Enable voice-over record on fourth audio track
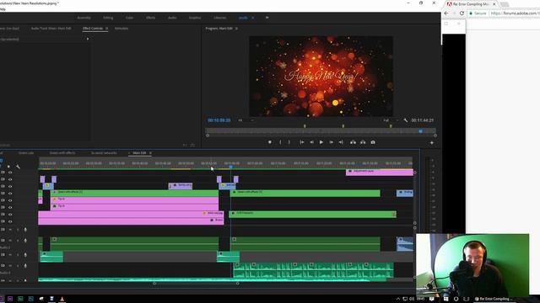The image size is (540, 303). tap(25, 266)
